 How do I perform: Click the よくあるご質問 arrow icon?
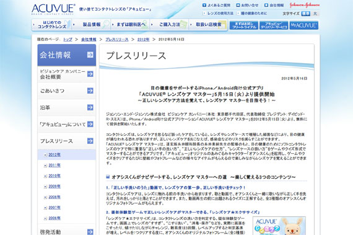click(x=204, y=5)
